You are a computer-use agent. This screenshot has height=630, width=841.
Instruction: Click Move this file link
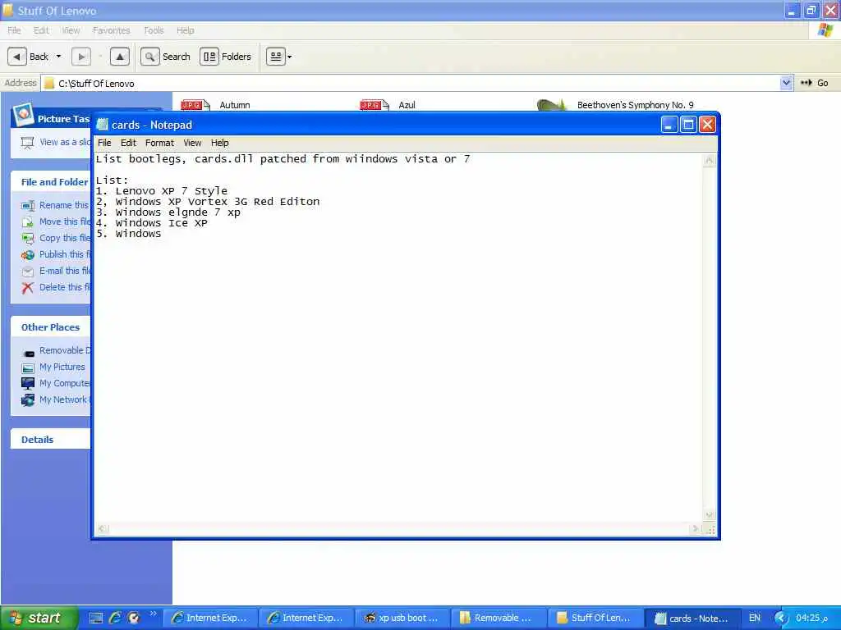pos(64,221)
